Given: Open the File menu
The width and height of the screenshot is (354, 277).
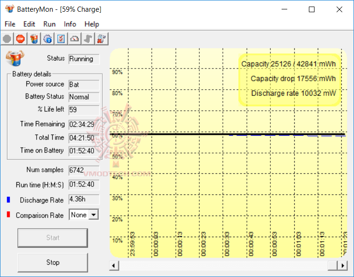Looking at the screenshot, I should click(10, 24).
